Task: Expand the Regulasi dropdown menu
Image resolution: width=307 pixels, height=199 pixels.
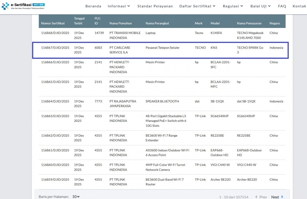Action: coord(233,6)
